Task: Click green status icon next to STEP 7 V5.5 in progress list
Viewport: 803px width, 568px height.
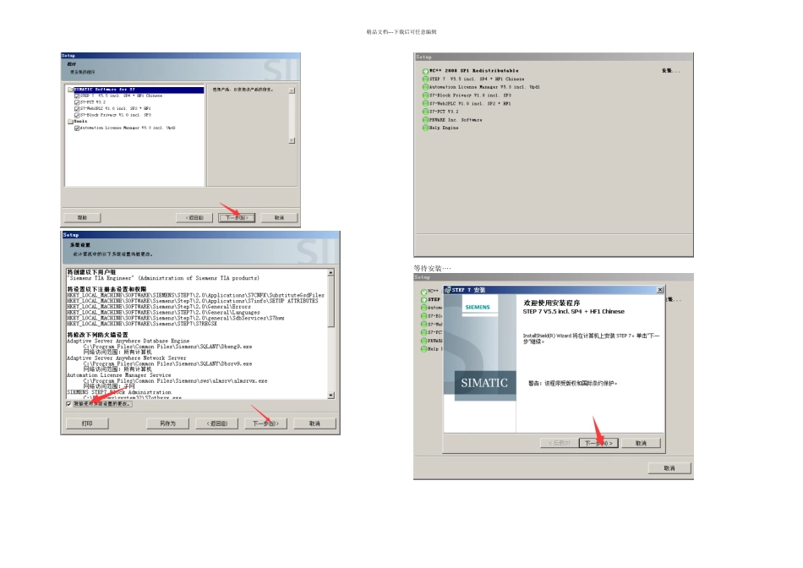Action: click(425, 79)
